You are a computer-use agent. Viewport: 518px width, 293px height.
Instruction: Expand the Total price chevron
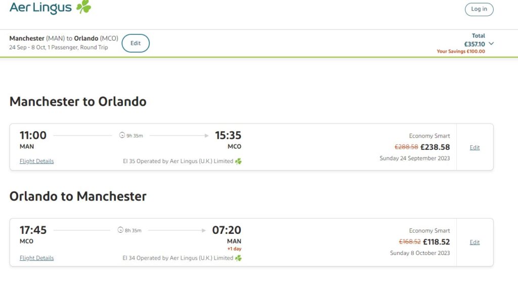(491, 44)
